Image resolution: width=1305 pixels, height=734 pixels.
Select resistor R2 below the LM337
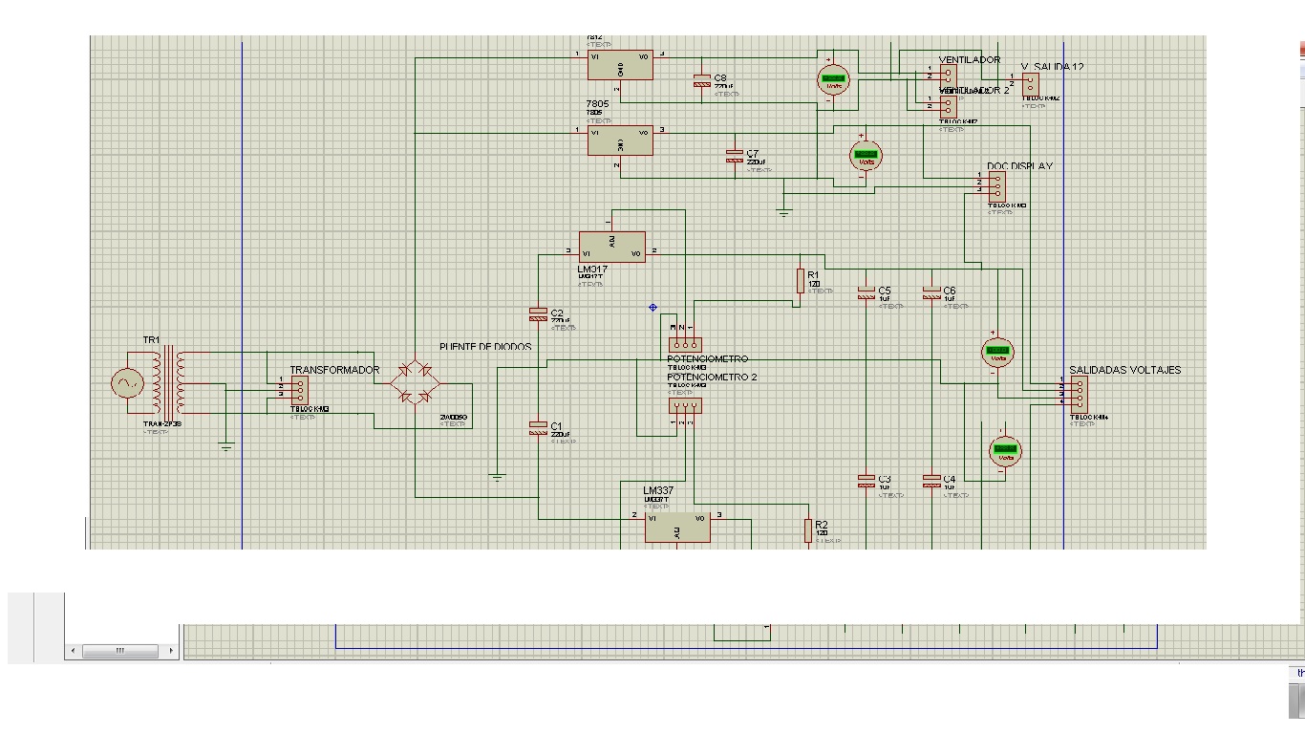tap(808, 532)
